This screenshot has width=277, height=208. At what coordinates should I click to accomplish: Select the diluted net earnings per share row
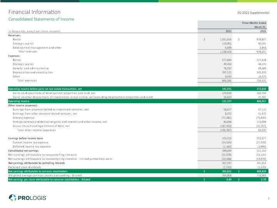pyautogui.click(x=138, y=179)
